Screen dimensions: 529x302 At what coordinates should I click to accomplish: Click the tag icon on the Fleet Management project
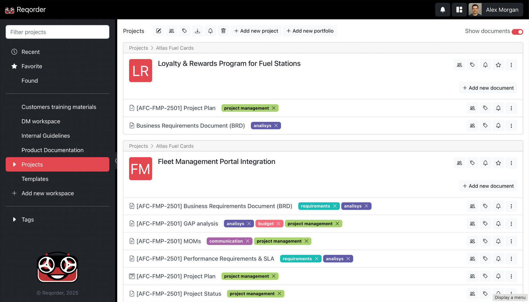pos(473,163)
